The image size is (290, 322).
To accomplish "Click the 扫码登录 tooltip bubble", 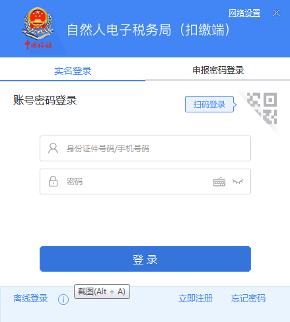I will pyautogui.click(x=209, y=104).
